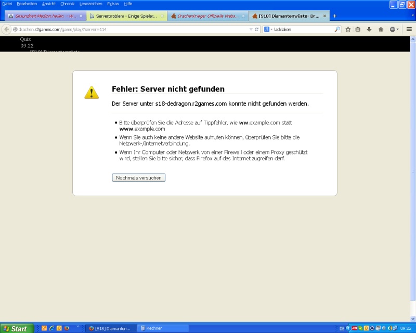Go to the Firefox home page icon
Viewport: 416px width, 333px height.
[x=381, y=29]
